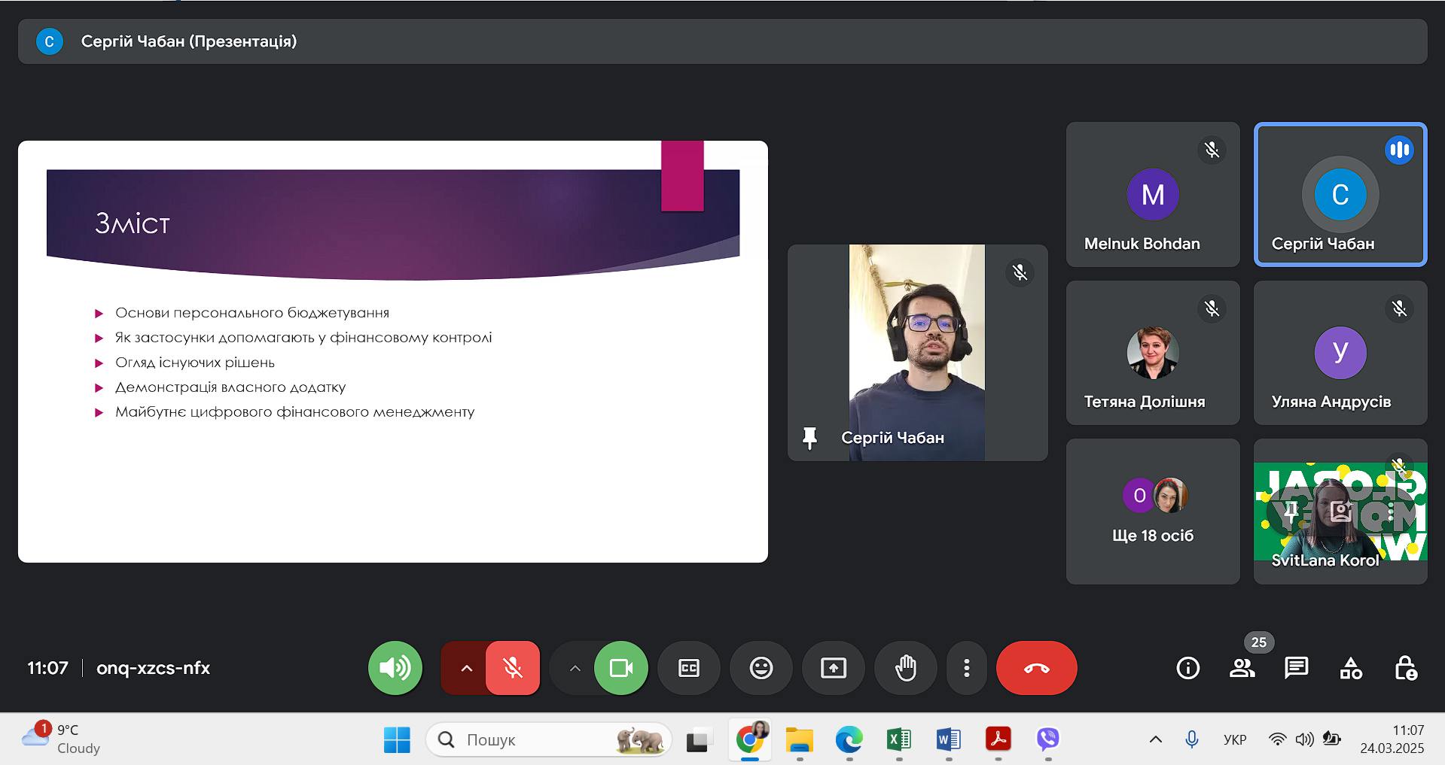The height and width of the screenshot is (765, 1445).
Task: Start screen sharing with present button
Action: (833, 668)
